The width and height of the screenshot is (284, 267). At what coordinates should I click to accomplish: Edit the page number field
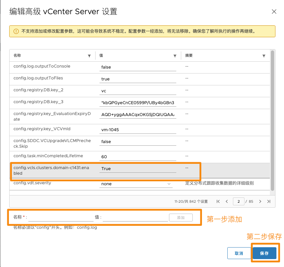pyautogui.click(x=239, y=201)
